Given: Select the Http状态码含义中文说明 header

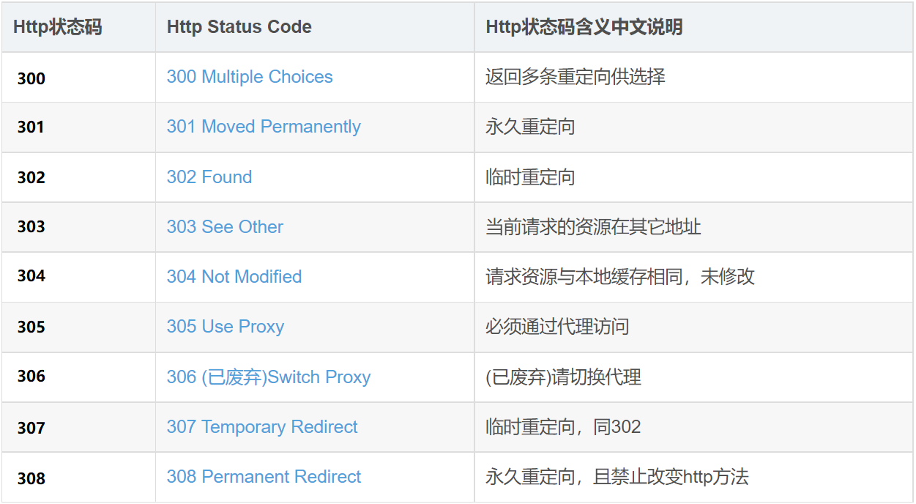Looking at the screenshot, I should 584,27.
